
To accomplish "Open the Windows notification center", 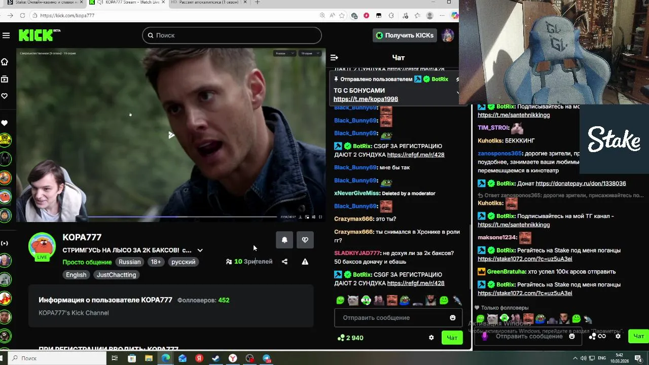I will 638,358.
